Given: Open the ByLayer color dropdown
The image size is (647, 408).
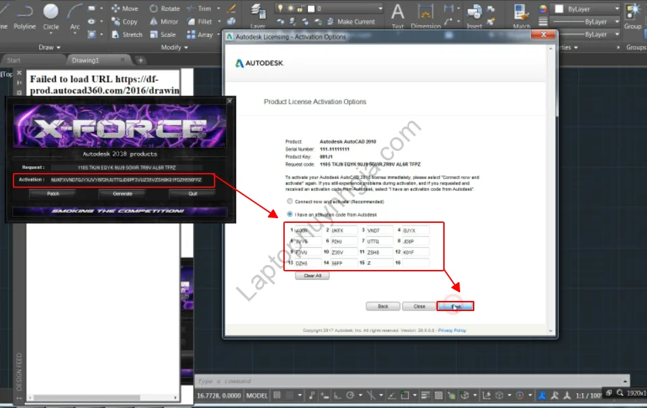Looking at the screenshot, I should [x=615, y=9].
